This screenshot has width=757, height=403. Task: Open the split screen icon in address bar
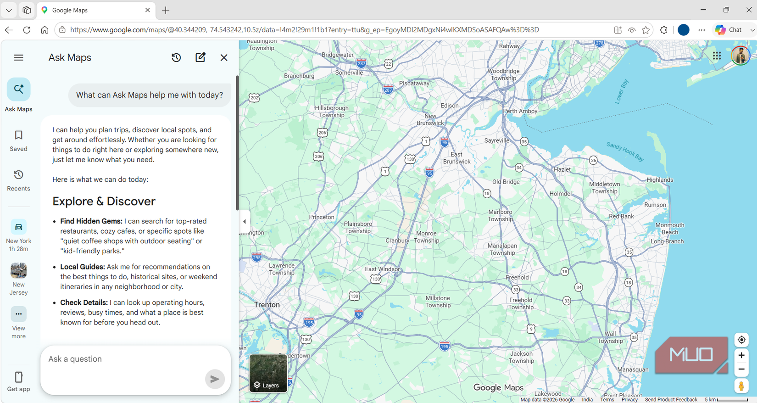[618, 30]
